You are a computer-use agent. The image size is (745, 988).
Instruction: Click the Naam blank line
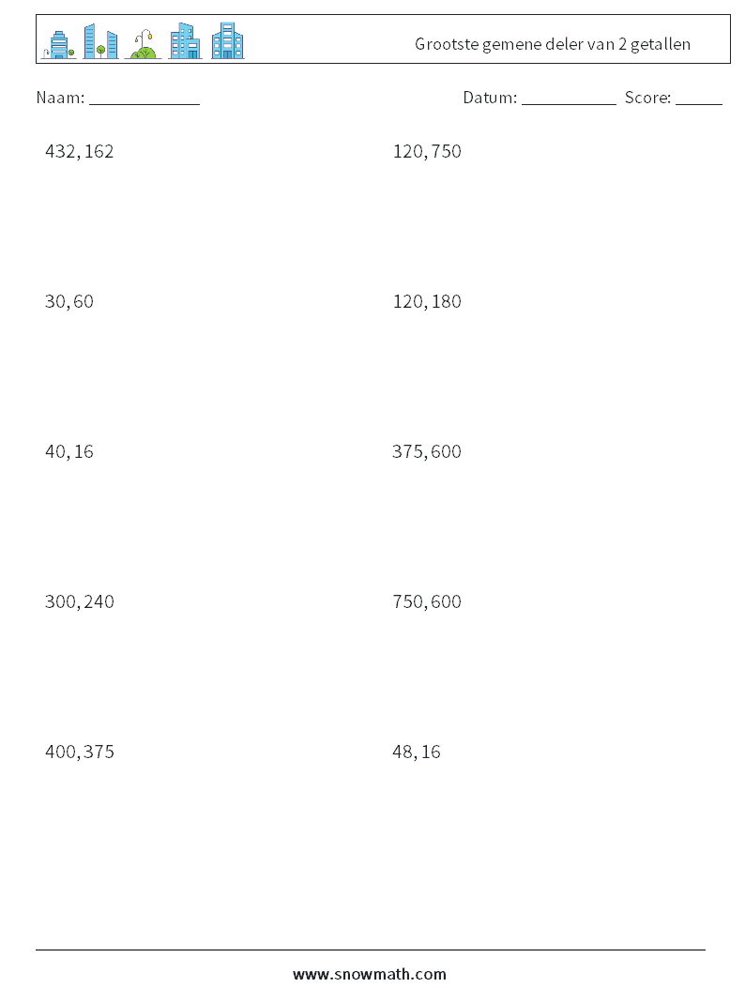coord(144,98)
